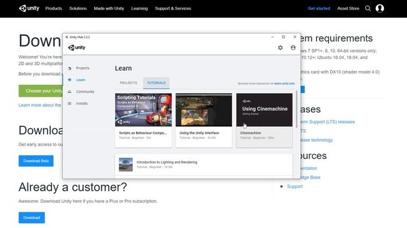Click the Community people icon
This screenshot has height=228, width=407.
[x=69, y=92]
